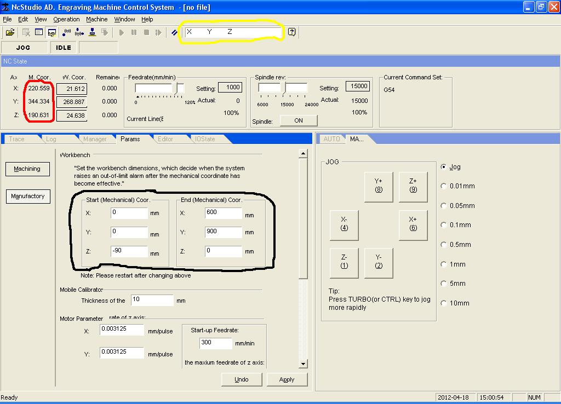Click the mobile calibrator toolbar icon
Viewport: 561px width, 404px height.
point(92,32)
